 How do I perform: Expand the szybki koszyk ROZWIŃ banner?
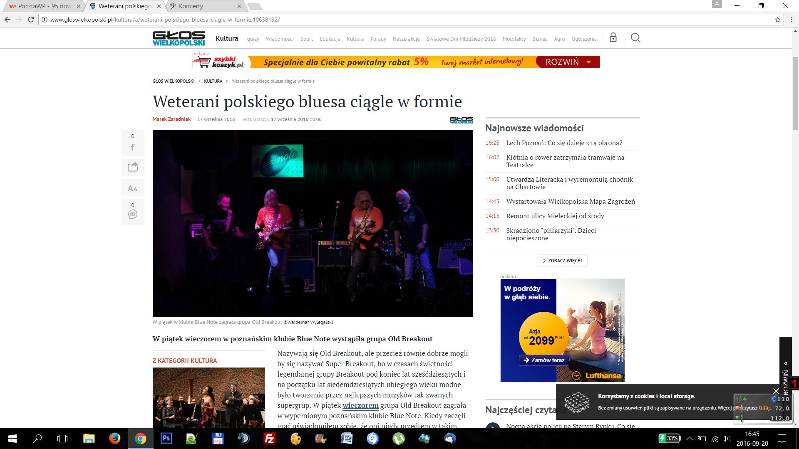coord(568,62)
